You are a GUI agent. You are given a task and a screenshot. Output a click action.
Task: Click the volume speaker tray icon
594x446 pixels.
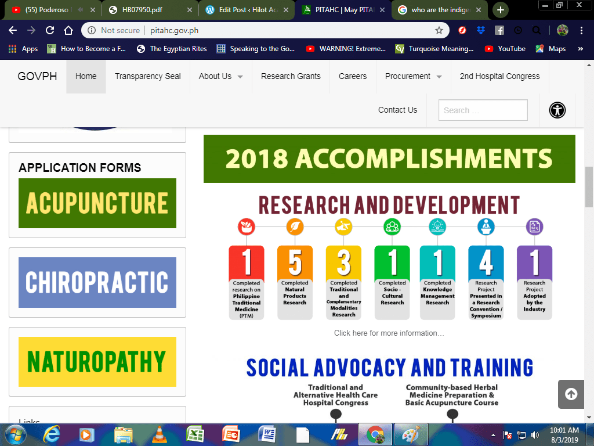click(535, 435)
